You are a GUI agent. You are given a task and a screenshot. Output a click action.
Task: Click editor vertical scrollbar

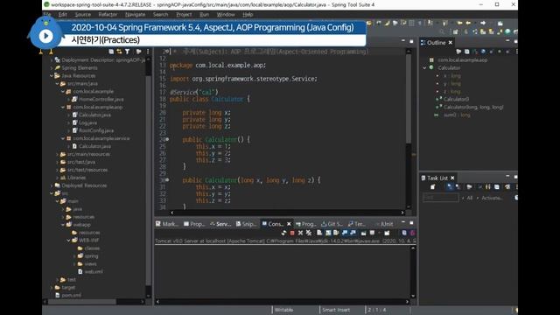click(x=409, y=98)
